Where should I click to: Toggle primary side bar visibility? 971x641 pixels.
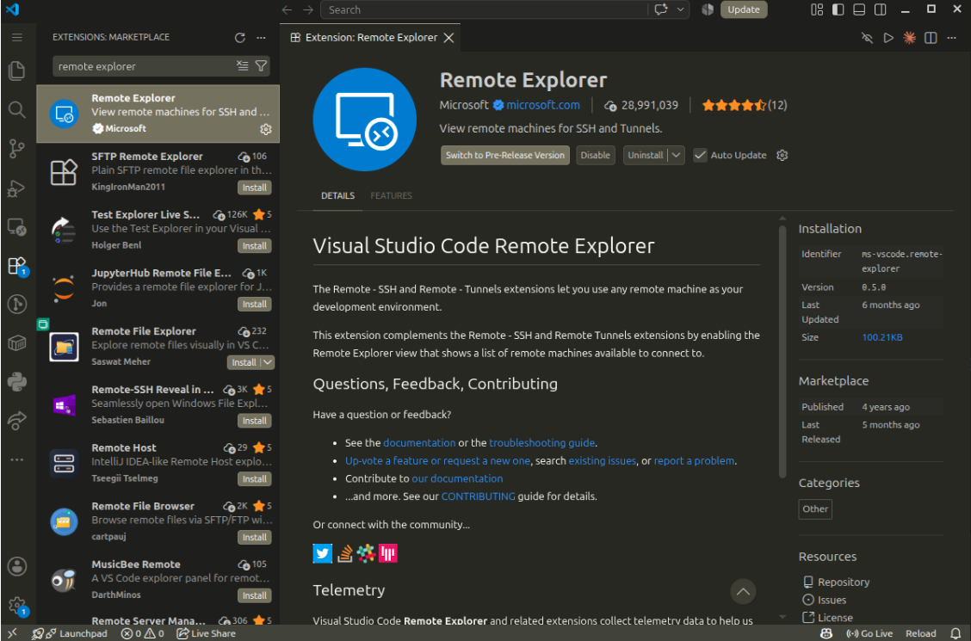click(x=838, y=10)
